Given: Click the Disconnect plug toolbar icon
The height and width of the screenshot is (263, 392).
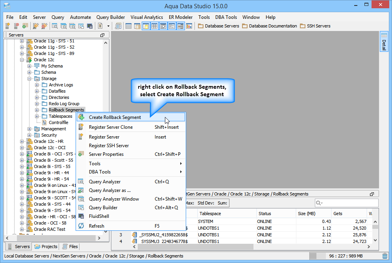Looking at the screenshot, I should click(44, 26).
